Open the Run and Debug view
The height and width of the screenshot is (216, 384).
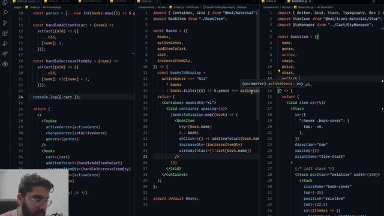[5, 44]
